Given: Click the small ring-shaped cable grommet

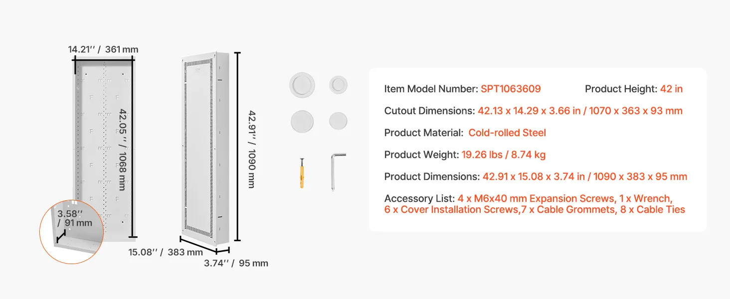Looking at the screenshot, I should [x=338, y=84].
